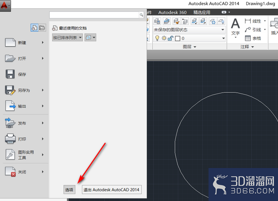Viewport: 278px width, 201px height.
Task: Click the Save (保存) floppy disk icon
Action: point(10,74)
